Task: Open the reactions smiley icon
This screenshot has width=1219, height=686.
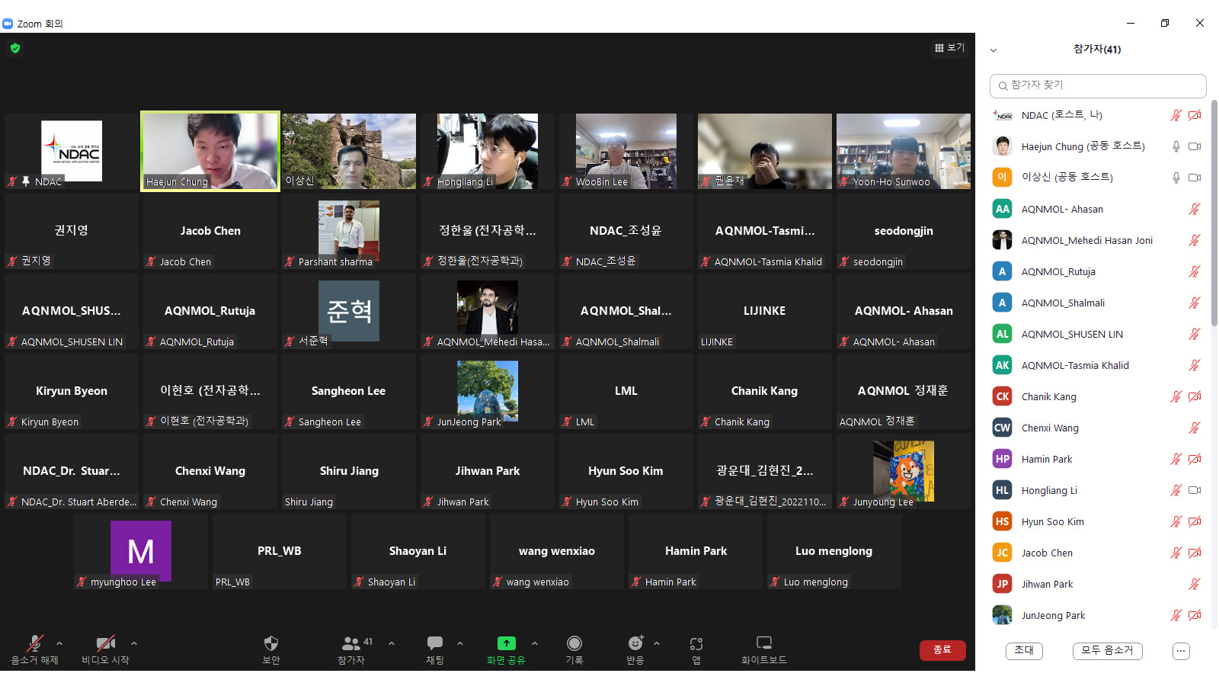Action: [x=635, y=643]
